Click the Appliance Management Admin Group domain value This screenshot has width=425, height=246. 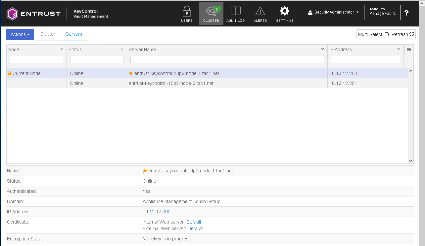point(181,201)
